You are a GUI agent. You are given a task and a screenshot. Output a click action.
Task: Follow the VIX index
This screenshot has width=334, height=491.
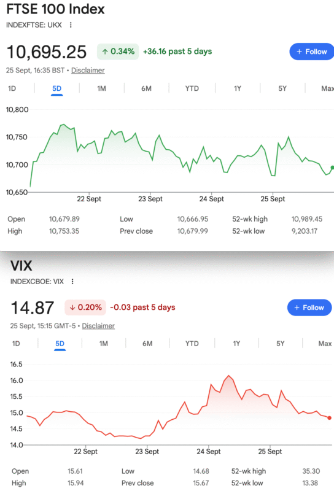pyautogui.click(x=309, y=307)
